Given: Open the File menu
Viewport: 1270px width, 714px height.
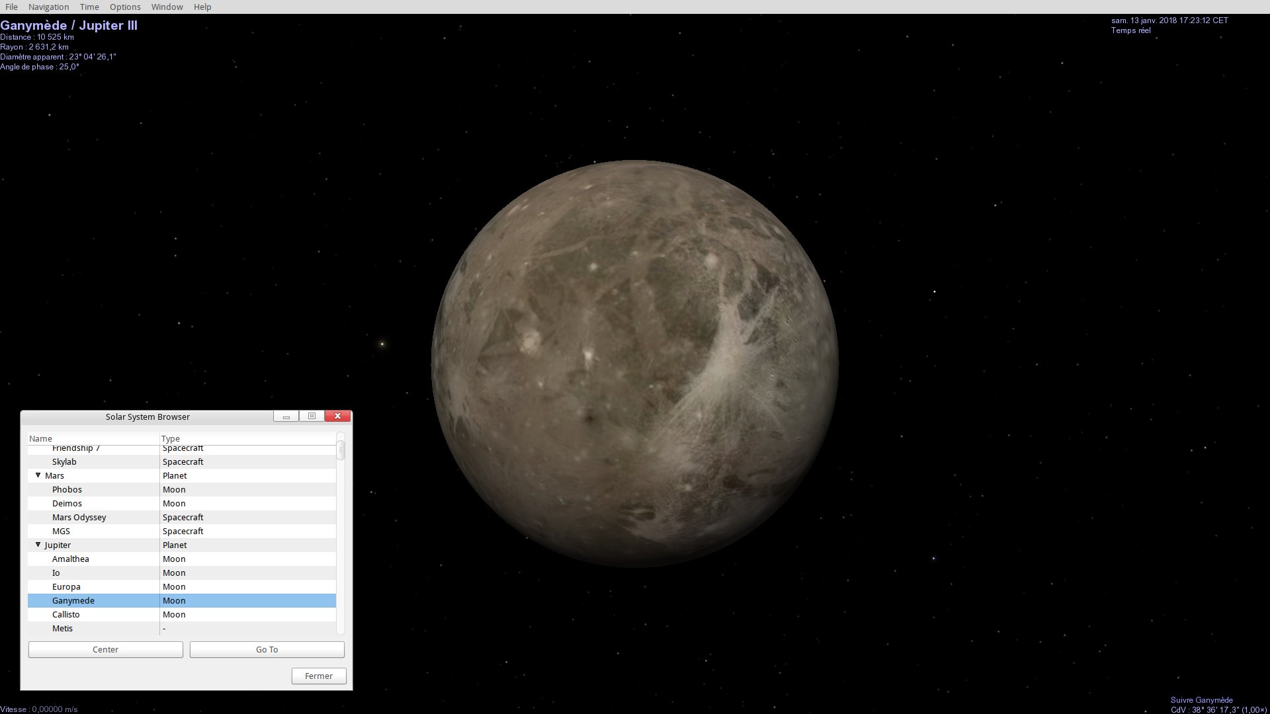Looking at the screenshot, I should click(11, 7).
